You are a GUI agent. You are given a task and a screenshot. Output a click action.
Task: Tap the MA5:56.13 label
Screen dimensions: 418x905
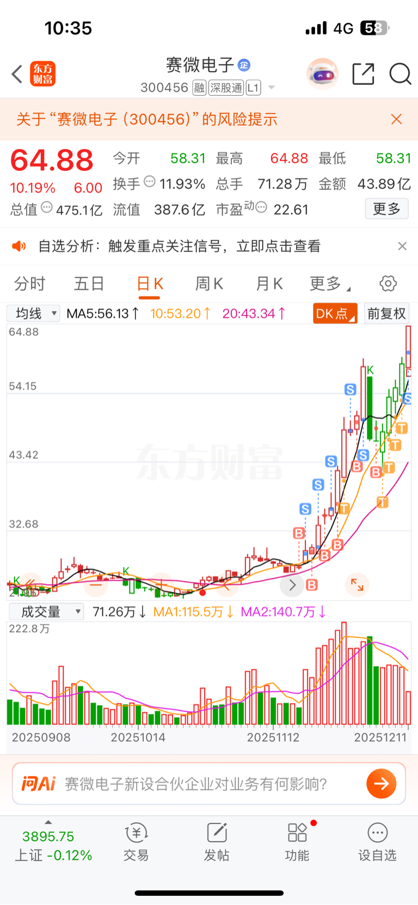pos(103,313)
